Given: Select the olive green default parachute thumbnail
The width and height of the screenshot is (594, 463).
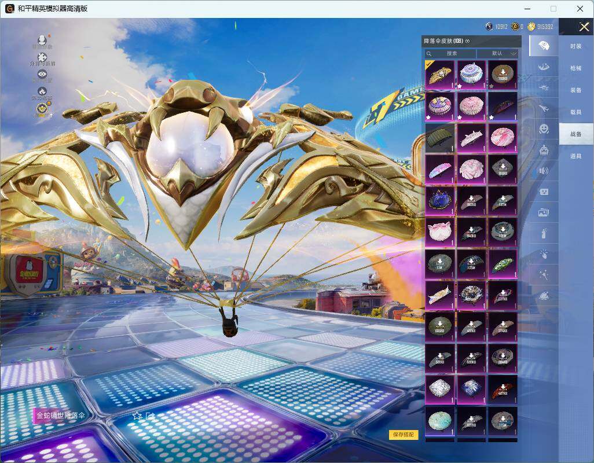Looking at the screenshot, I should click(440, 138).
